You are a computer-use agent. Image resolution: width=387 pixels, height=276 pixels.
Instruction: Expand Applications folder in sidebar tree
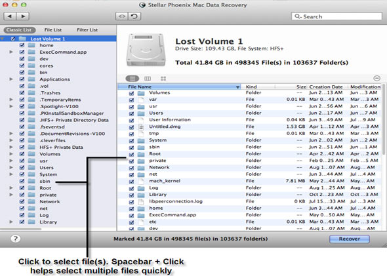pos(11,79)
